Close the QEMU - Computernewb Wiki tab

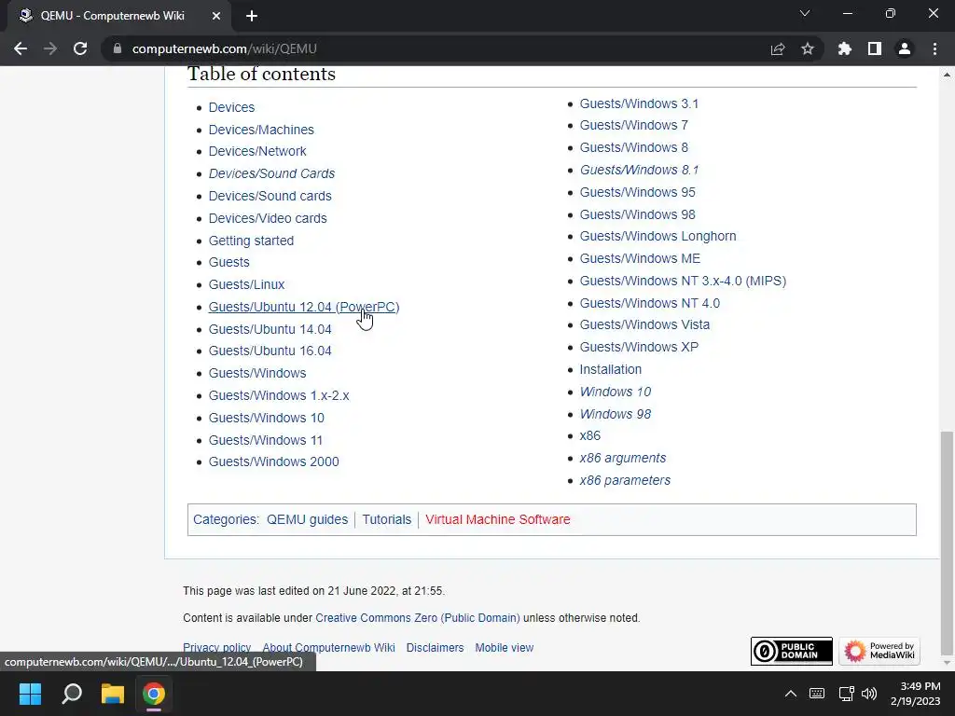(x=216, y=17)
